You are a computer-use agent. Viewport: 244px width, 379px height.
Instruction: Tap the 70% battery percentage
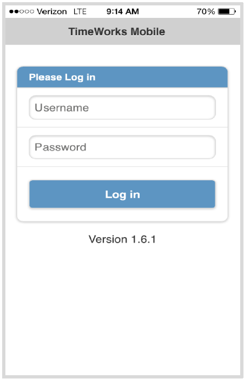click(x=206, y=11)
